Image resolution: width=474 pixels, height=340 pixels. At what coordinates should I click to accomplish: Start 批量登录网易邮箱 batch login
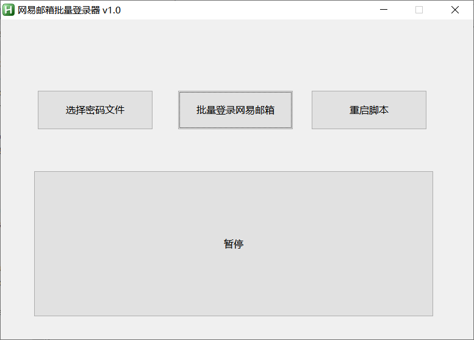coord(235,110)
